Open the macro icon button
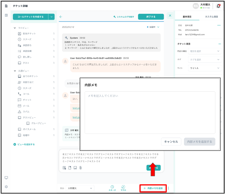 pyautogui.click(x=123, y=187)
